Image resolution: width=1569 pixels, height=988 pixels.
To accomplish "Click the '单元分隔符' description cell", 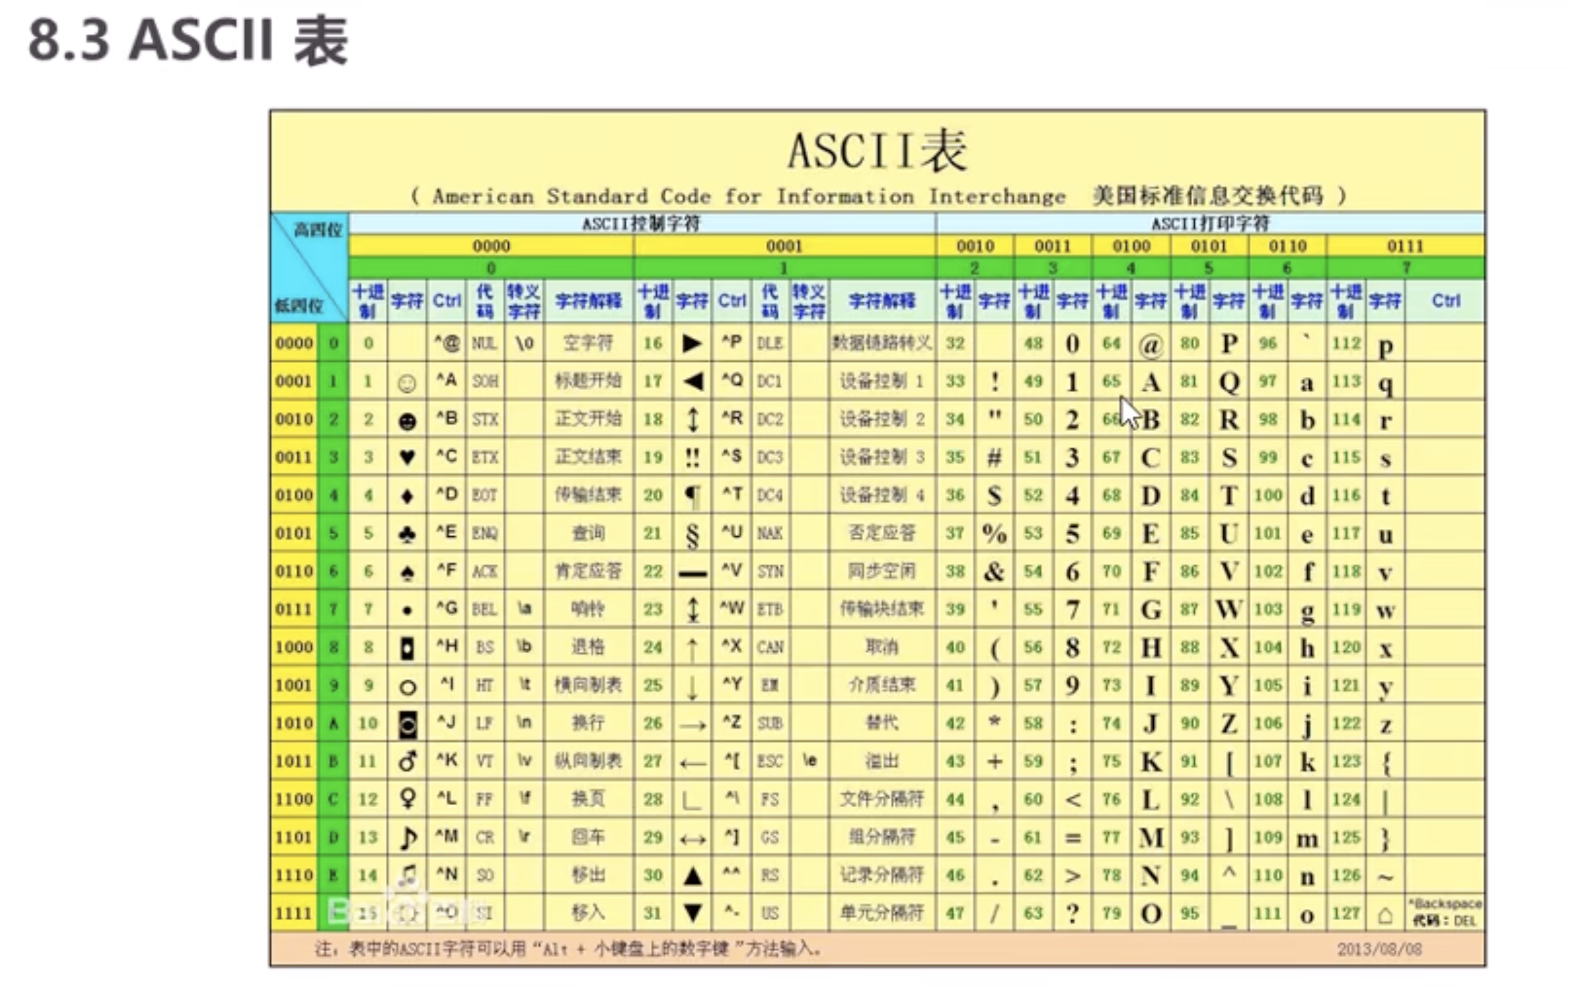I will [882, 913].
